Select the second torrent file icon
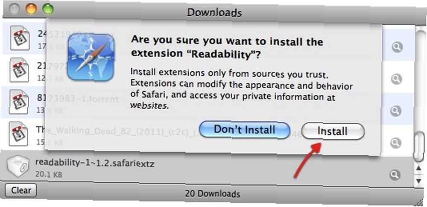Viewport: 427px width, 207px height. point(19,70)
